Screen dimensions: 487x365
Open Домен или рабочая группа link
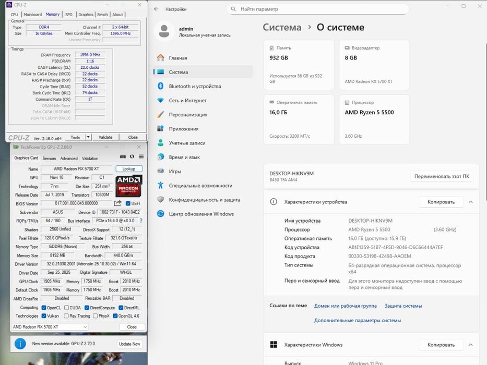(x=346, y=306)
